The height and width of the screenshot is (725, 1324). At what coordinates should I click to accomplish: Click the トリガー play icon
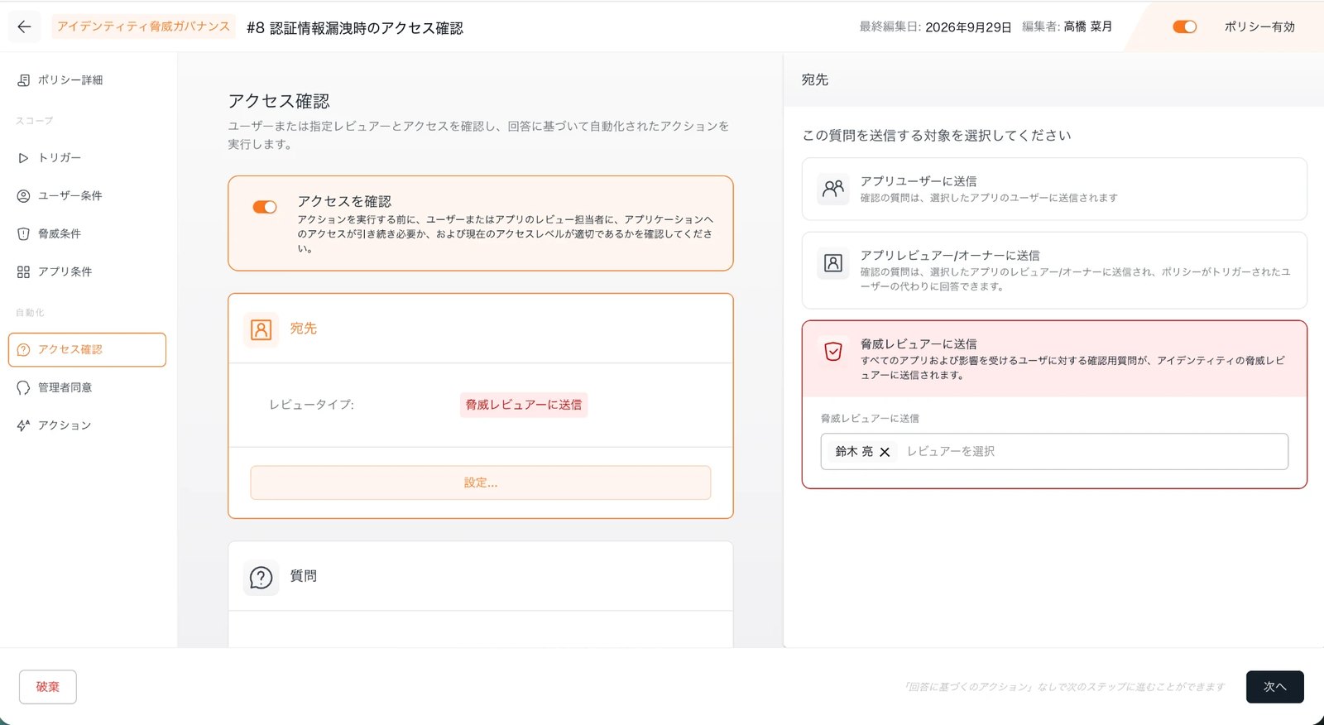coord(23,157)
